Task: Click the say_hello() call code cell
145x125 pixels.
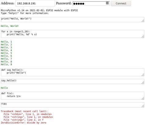Action: (x=72, y=81)
